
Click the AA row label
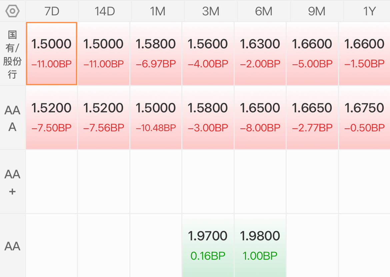click(x=12, y=246)
